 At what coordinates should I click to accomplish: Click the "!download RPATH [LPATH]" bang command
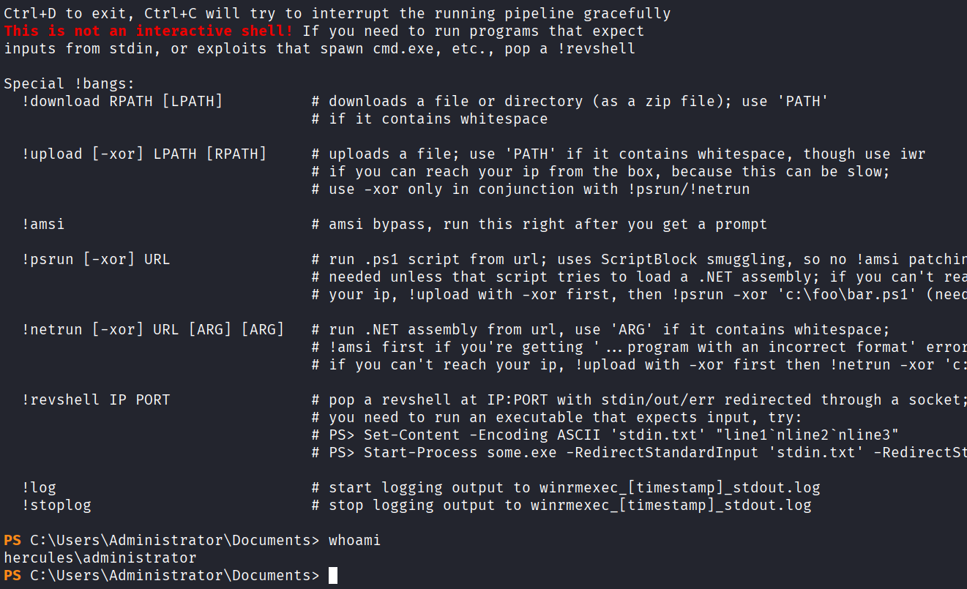click(x=122, y=102)
